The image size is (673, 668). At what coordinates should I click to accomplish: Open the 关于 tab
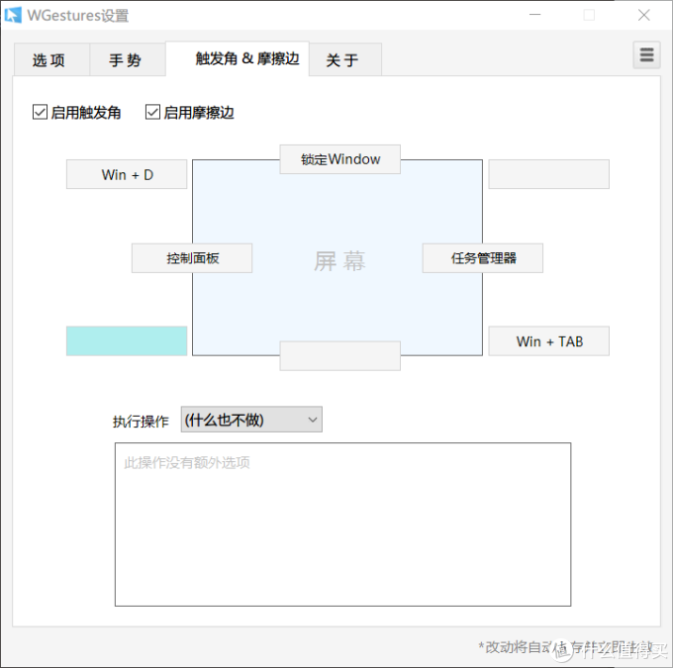pos(345,59)
